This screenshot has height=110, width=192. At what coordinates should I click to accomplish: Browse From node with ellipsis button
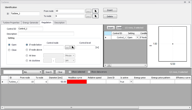(88, 11)
